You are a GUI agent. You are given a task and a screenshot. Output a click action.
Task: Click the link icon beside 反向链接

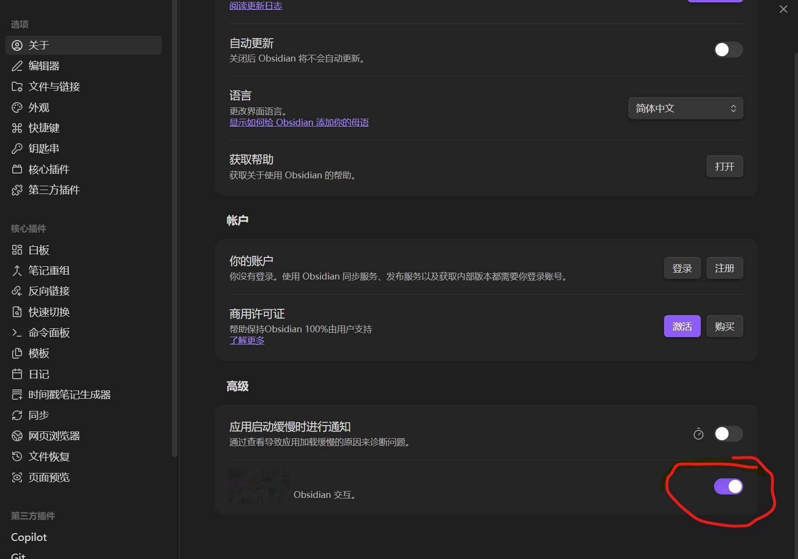coord(17,291)
